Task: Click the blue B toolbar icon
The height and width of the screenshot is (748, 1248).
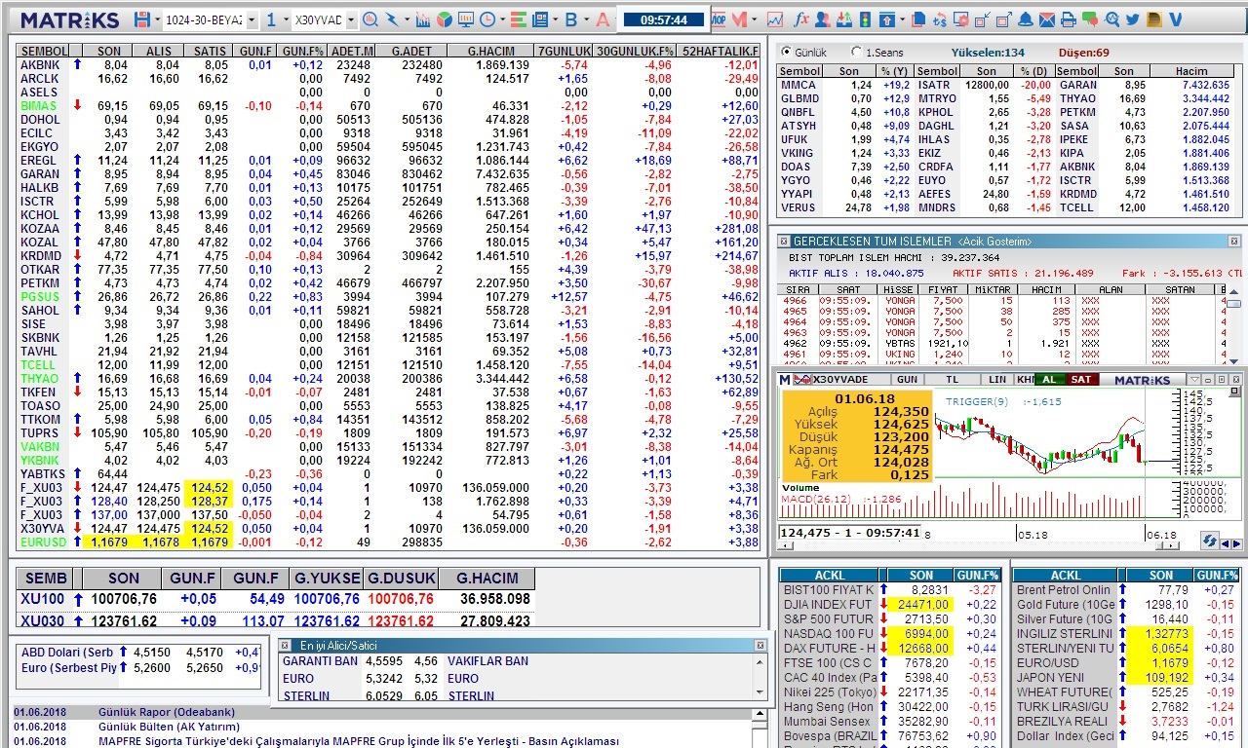Action: click(x=570, y=19)
